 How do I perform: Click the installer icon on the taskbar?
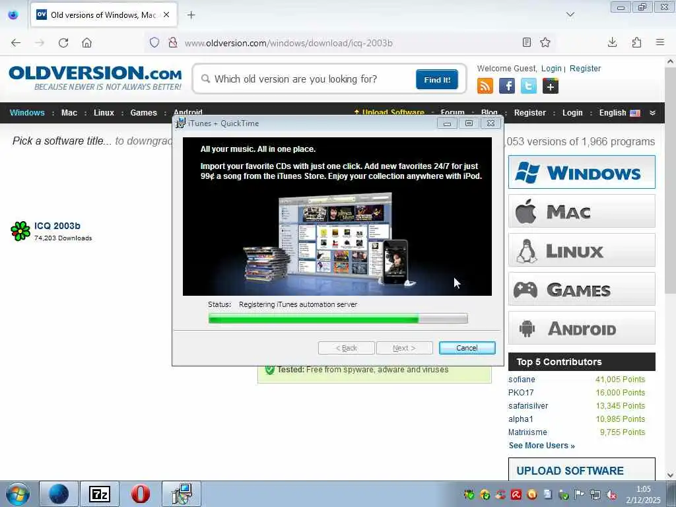(182, 494)
